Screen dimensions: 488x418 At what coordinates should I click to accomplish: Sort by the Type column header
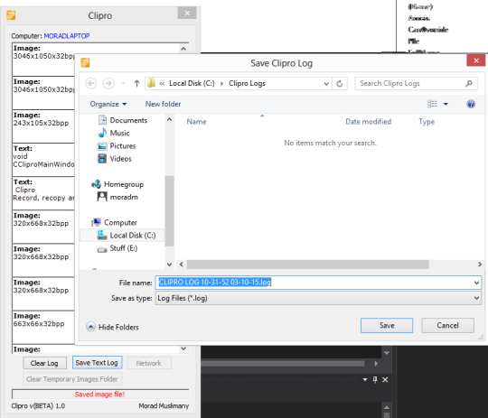[x=427, y=122]
